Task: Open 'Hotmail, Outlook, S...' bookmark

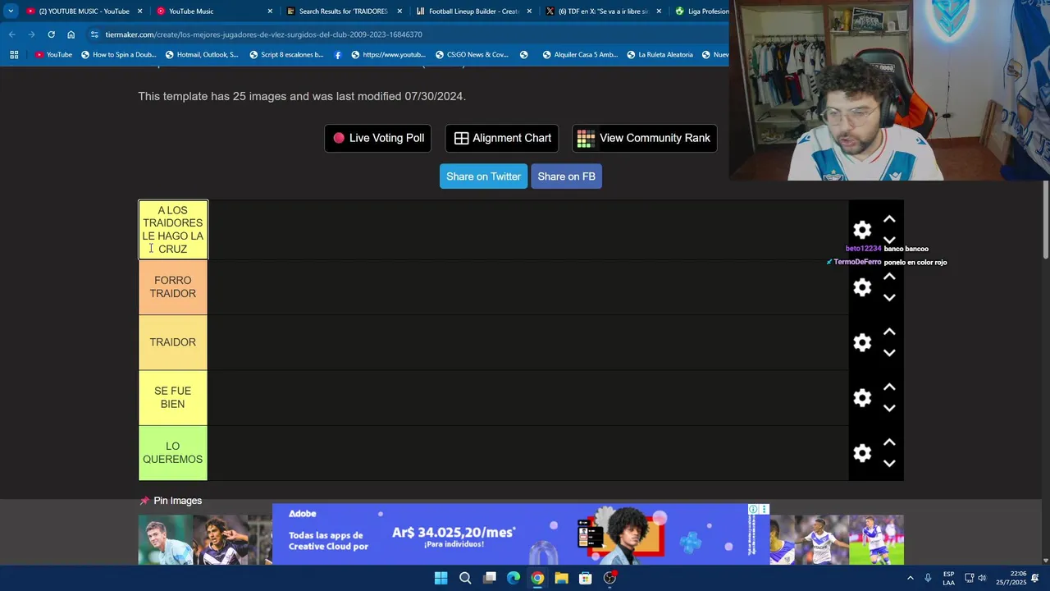Action: pos(202,55)
